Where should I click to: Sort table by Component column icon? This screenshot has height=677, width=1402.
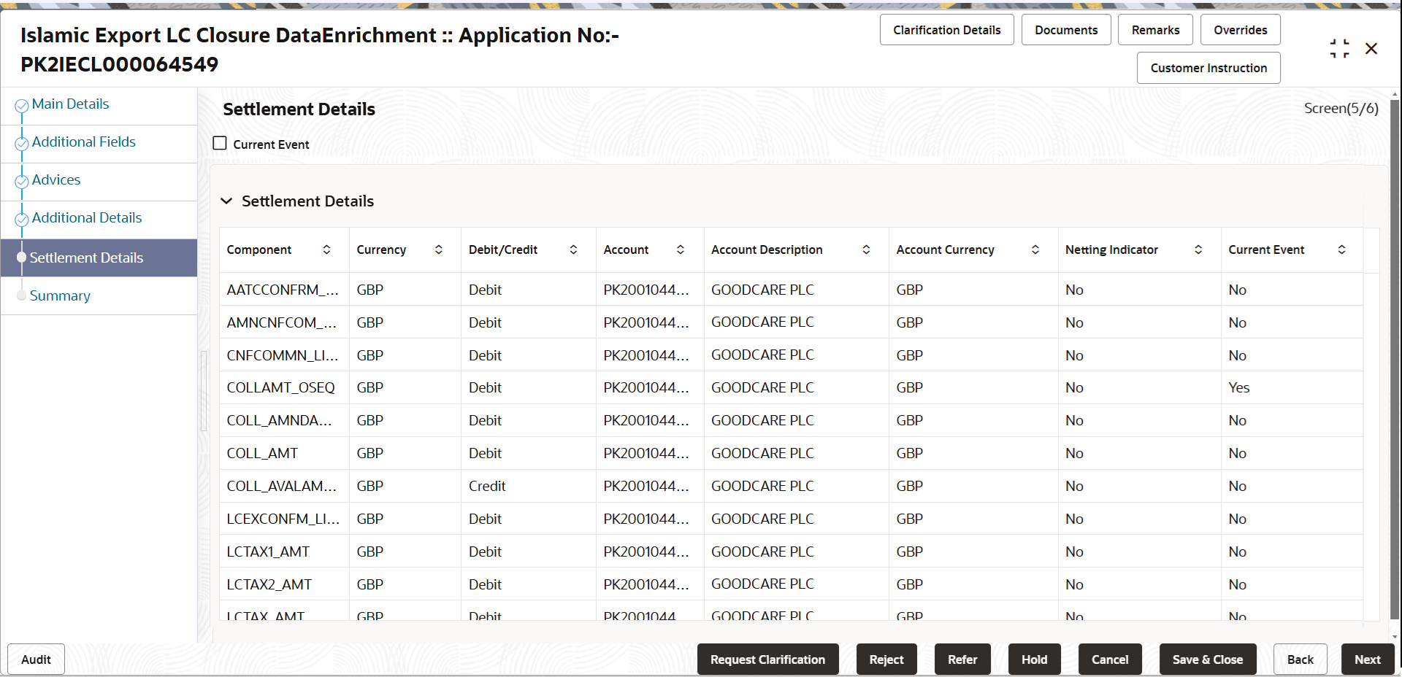(326, 249)
